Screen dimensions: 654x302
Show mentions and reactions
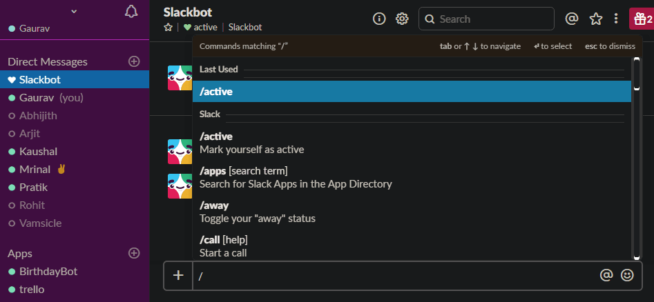coord(571,19)
